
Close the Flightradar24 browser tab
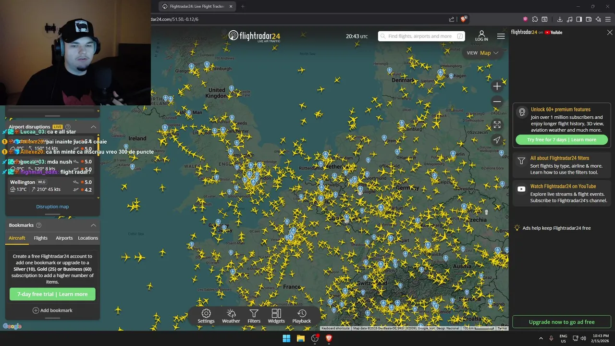coord(231,6)
